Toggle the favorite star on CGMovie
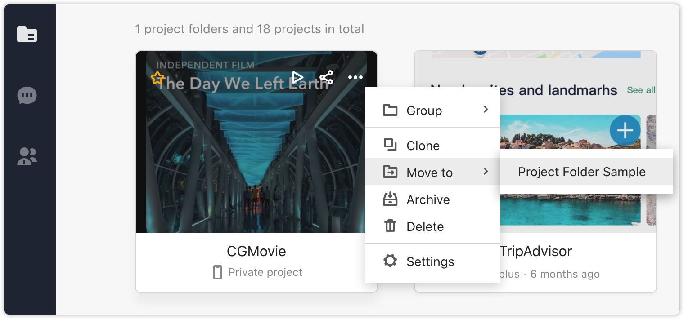Viewport: 684px width, 319px height. tap(157, 77)
